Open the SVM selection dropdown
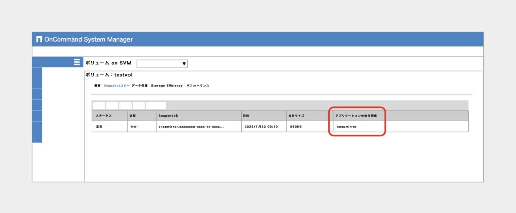516x213 pixels. 162,64
